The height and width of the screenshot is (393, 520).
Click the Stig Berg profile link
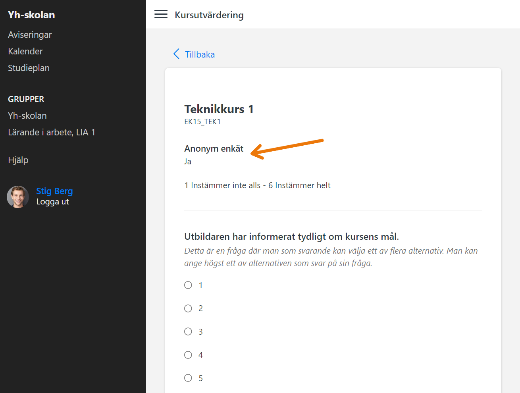[x=54, y=191]
